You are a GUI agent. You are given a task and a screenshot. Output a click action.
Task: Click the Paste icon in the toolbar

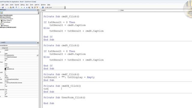coord(11,7)
